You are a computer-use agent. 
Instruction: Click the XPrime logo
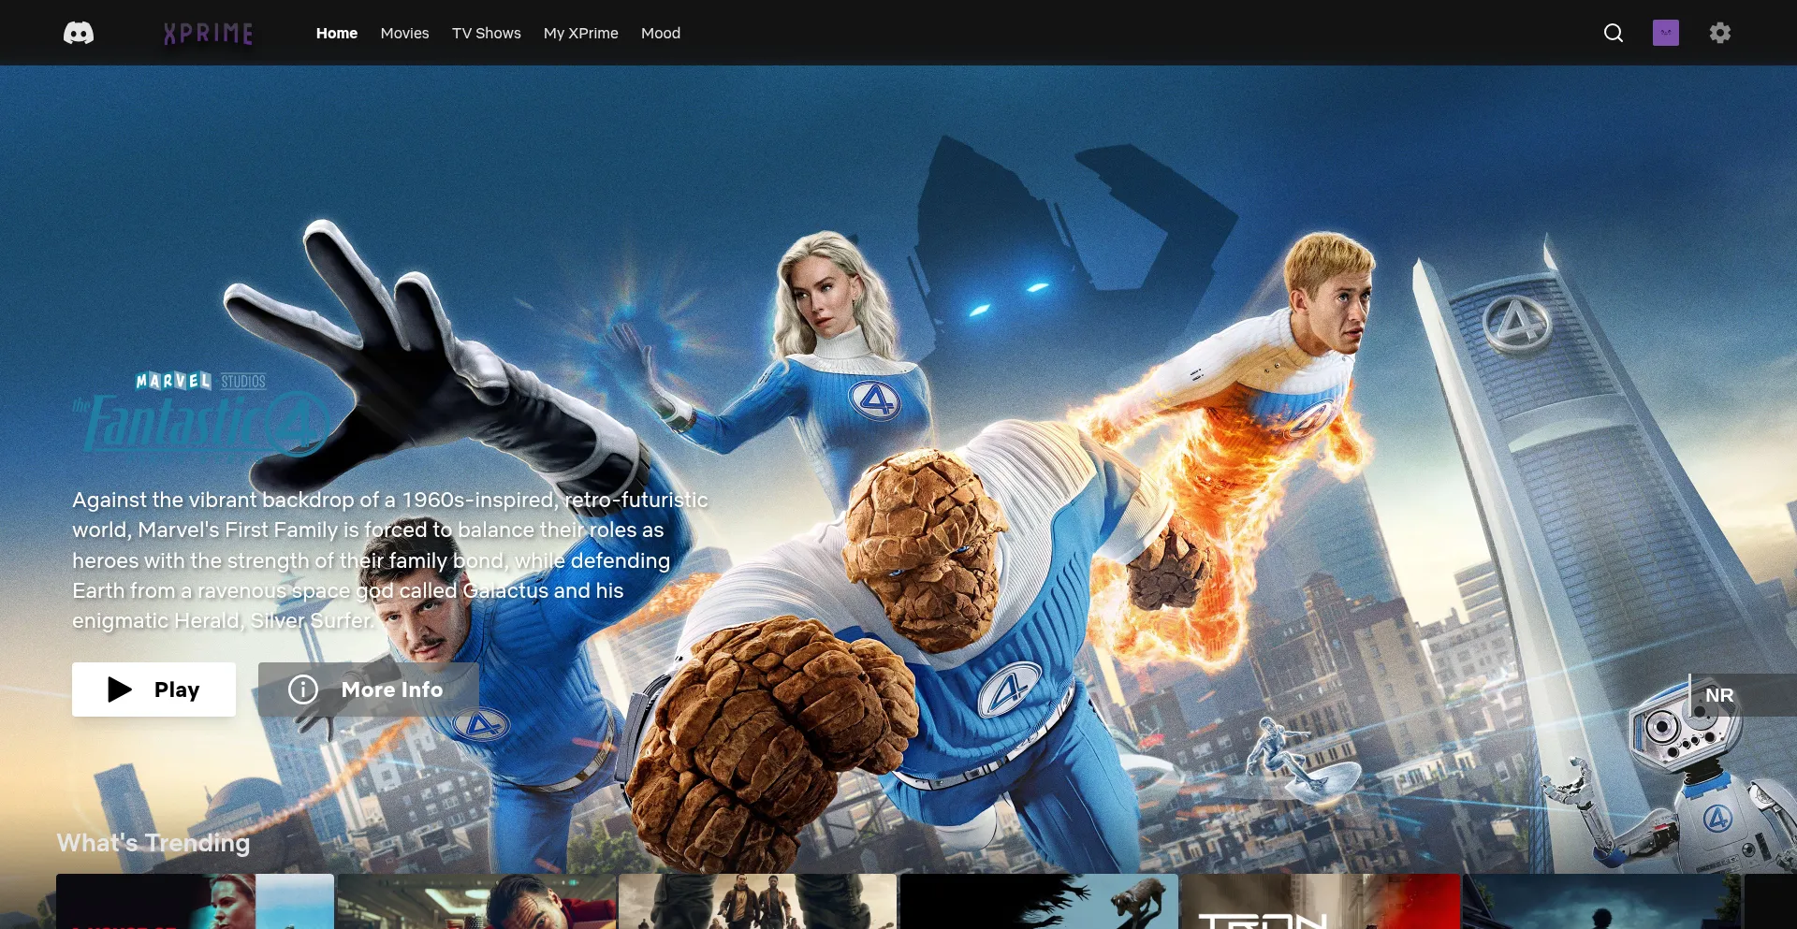pyautogui.click(x=208, y=34)
